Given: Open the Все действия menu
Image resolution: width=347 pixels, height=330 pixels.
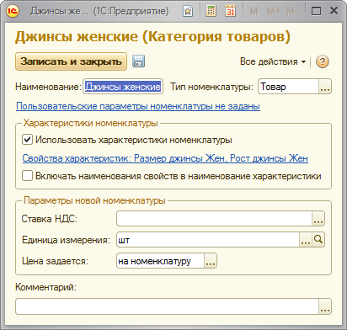Looking at the screenshot, I should pos(273,61).
